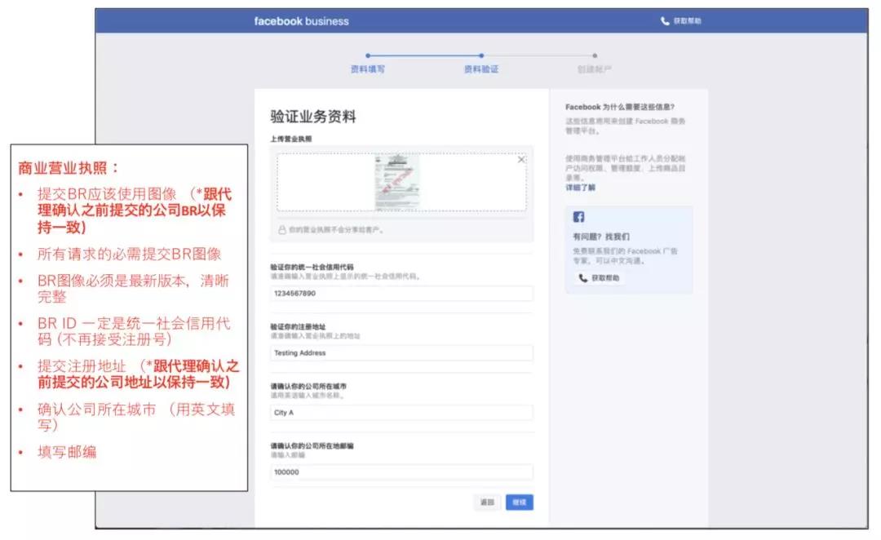Open the 详细了解 link
The width and height of the screenshot is (881, 540).
point(581,188)
